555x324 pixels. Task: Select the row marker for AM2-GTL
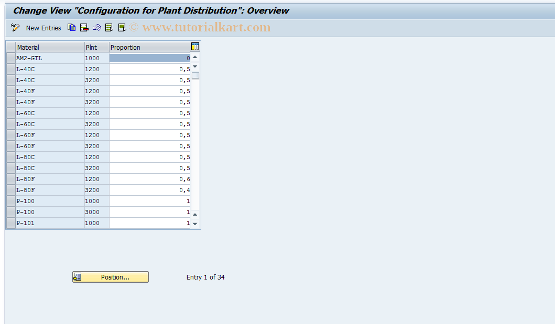(11, 58)
